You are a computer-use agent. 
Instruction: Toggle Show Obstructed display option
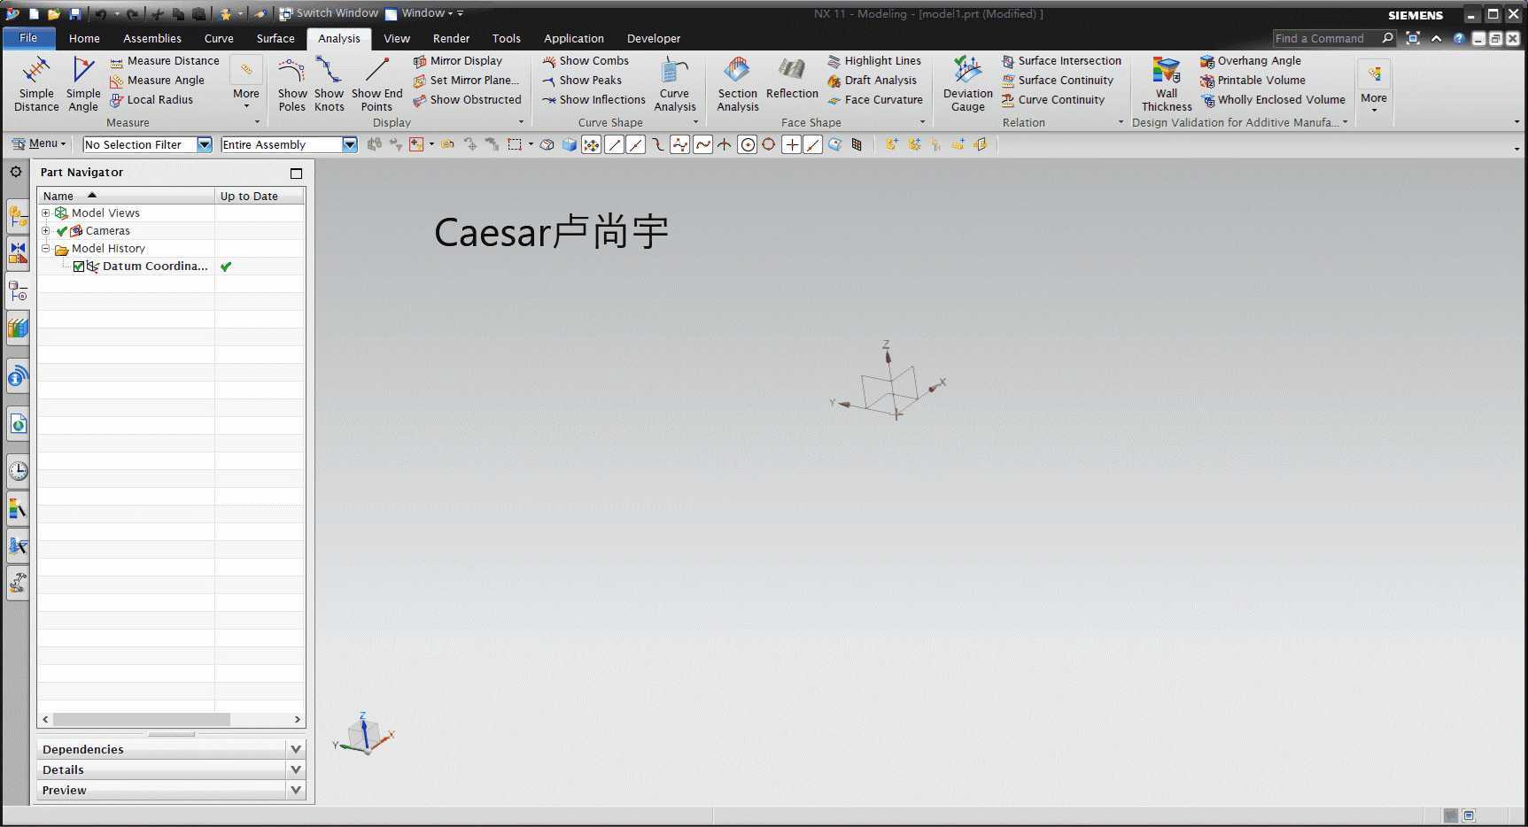pos(467,99)
